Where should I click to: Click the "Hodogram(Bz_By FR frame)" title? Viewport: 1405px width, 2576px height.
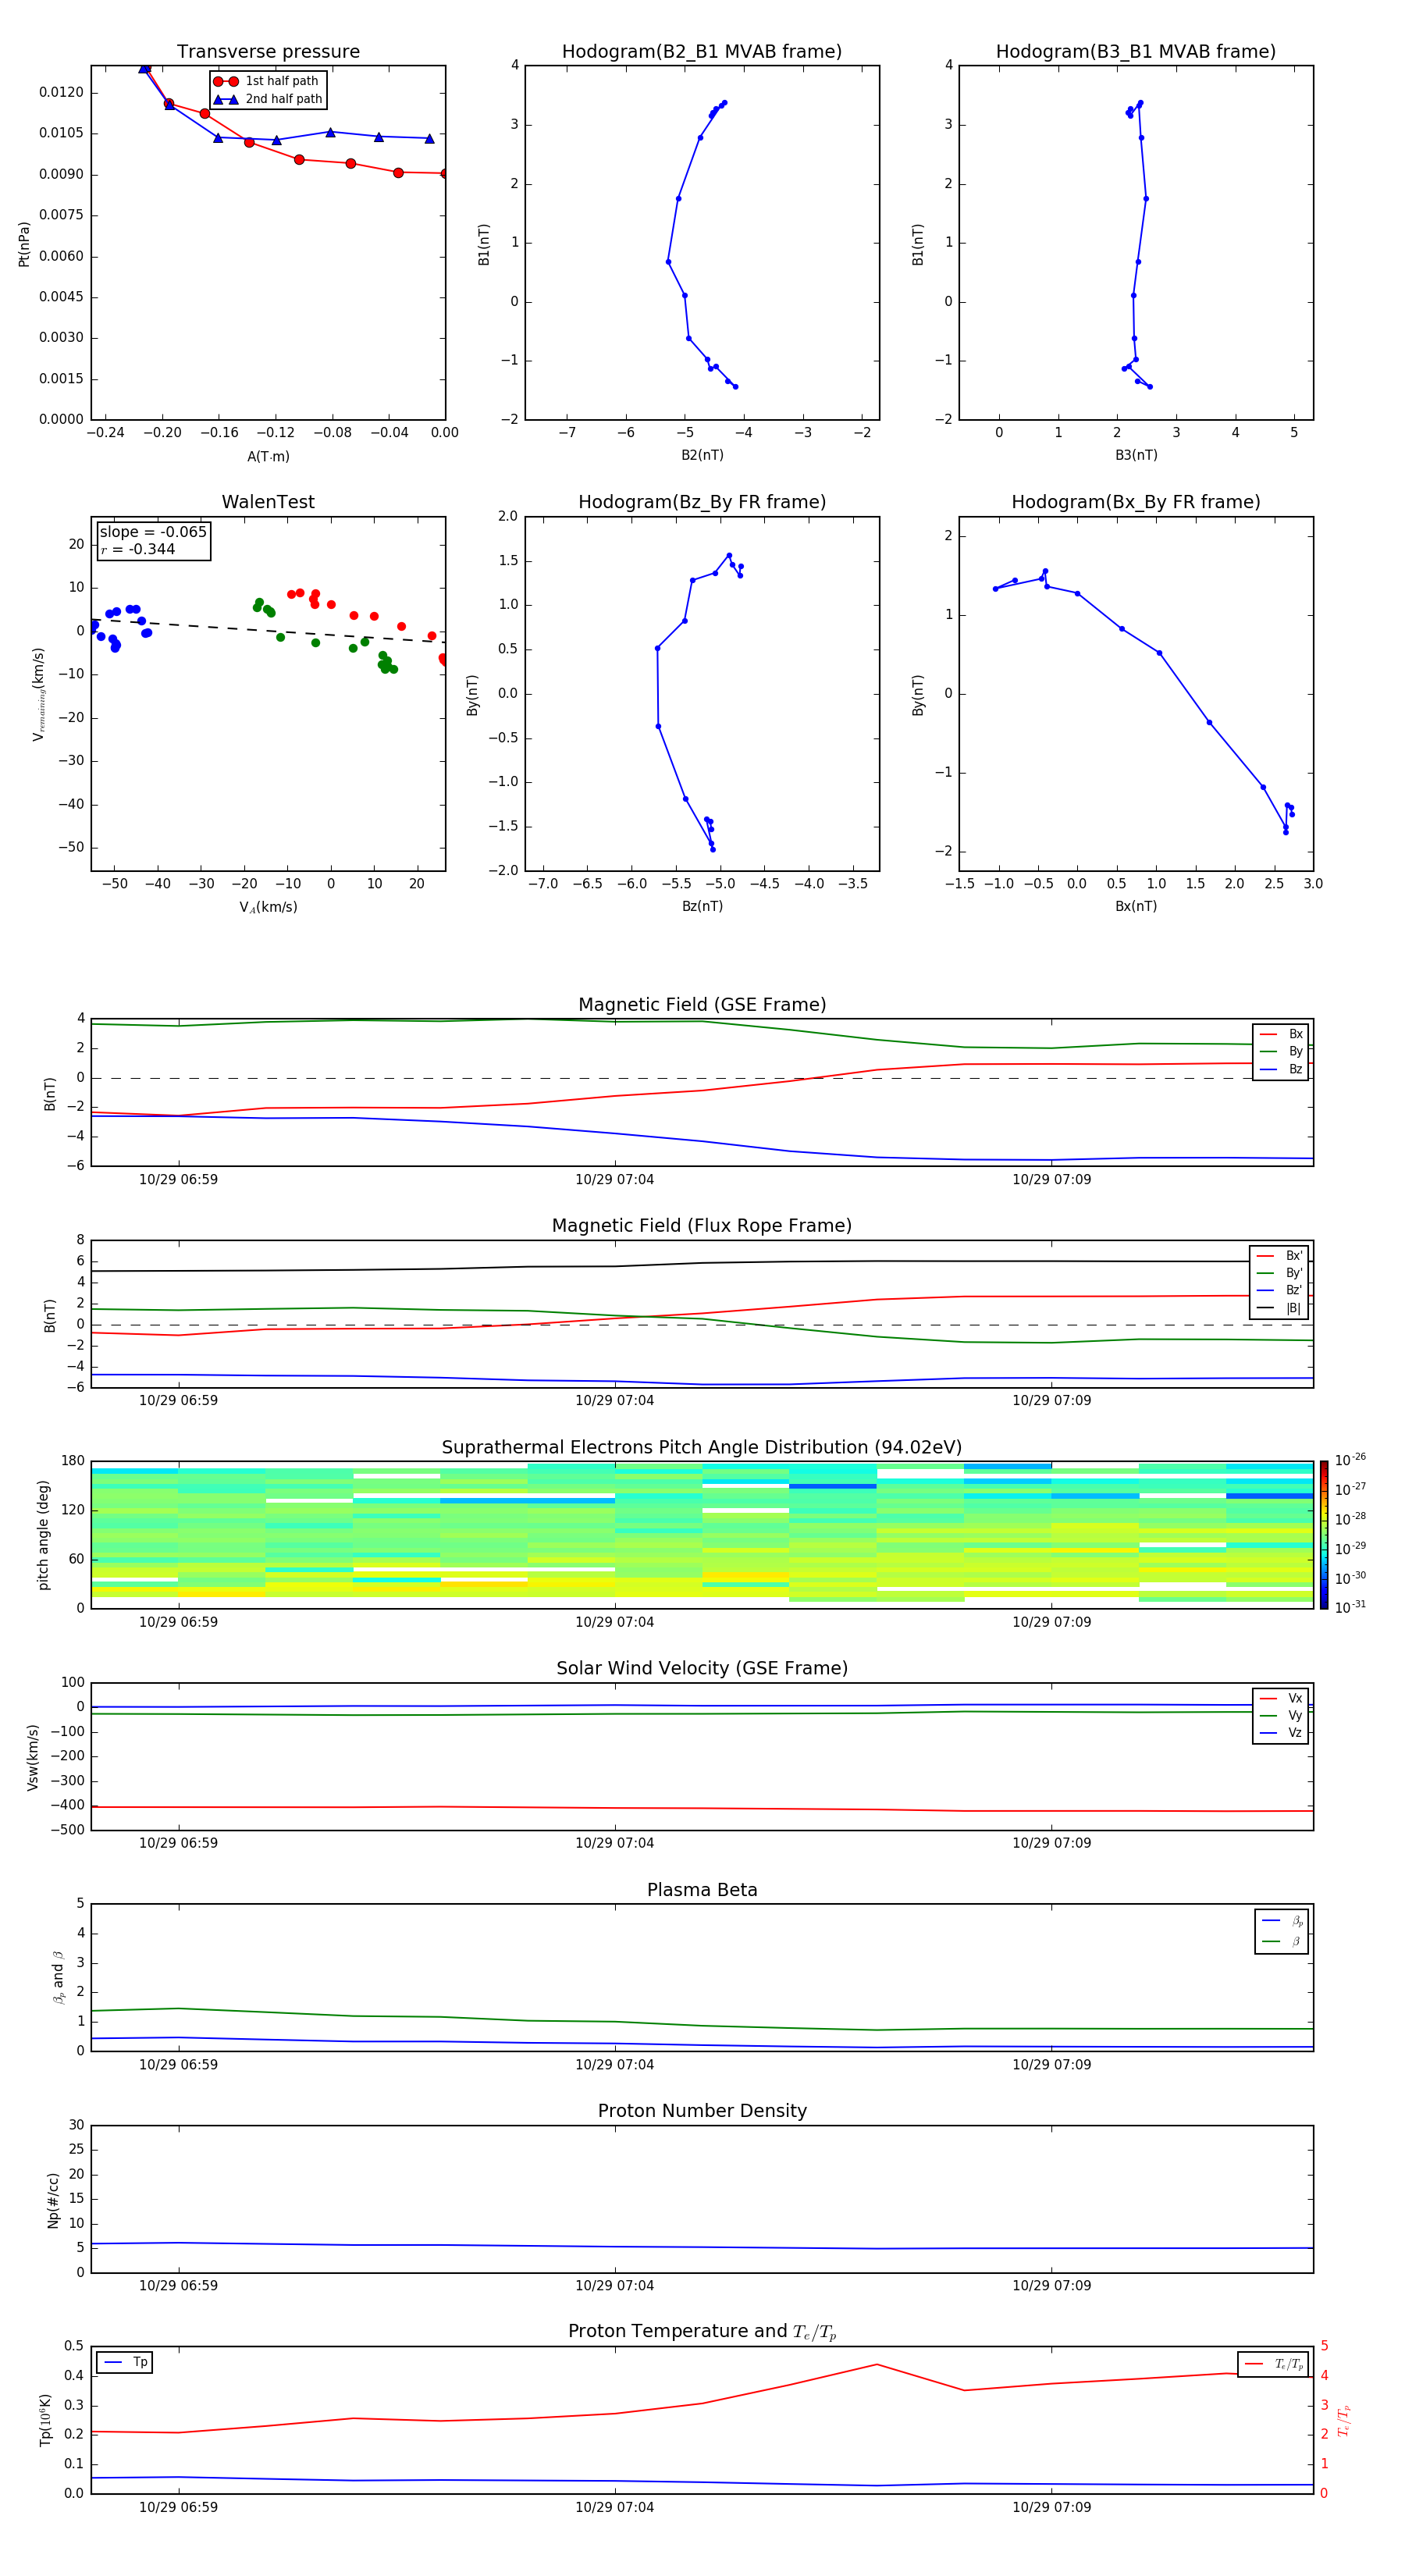pyautogui.click(x=702, y=502)
